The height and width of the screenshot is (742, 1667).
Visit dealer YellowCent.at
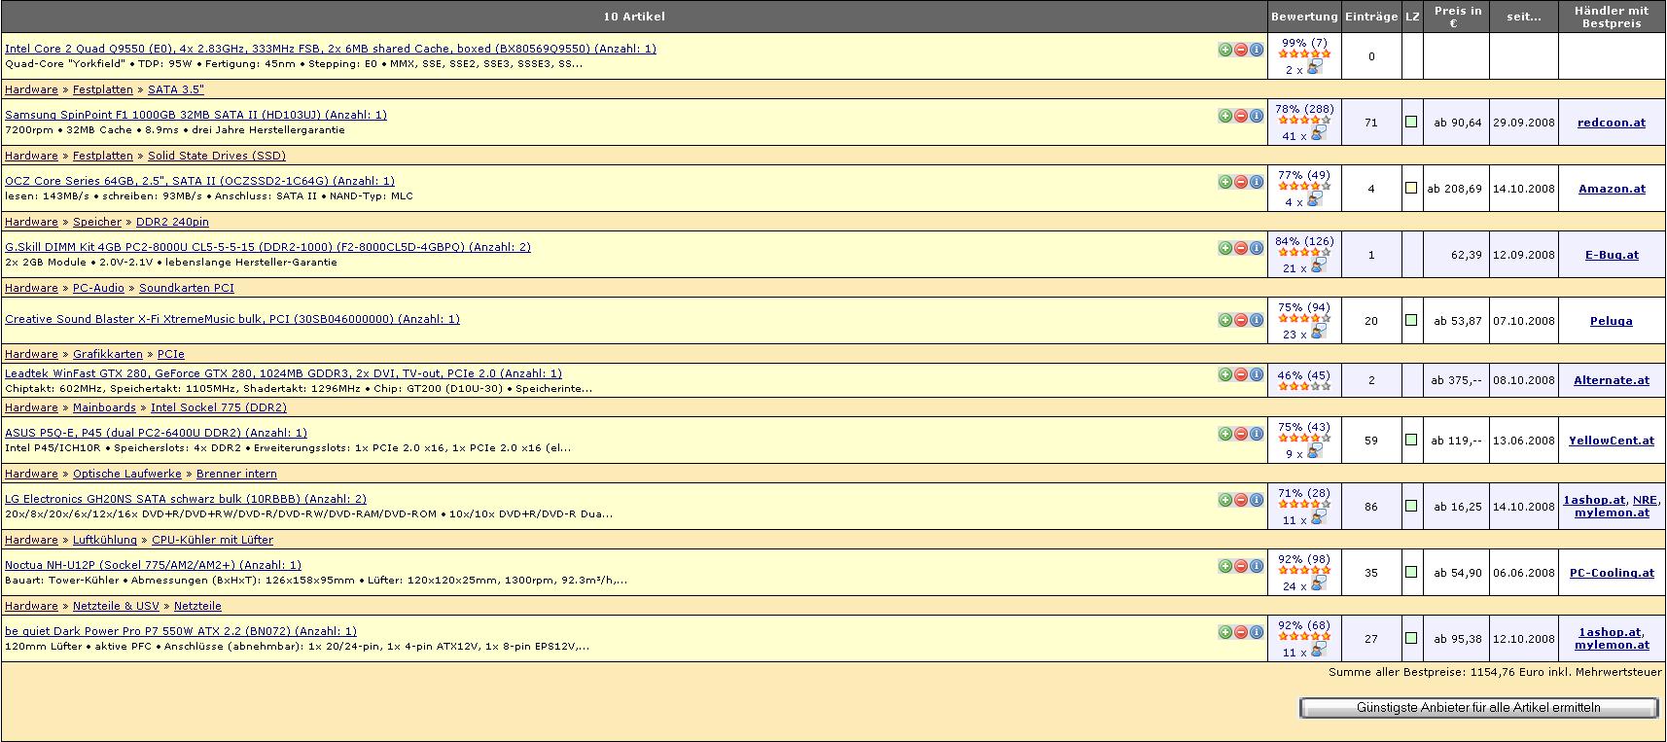(x=1612, y=441)
